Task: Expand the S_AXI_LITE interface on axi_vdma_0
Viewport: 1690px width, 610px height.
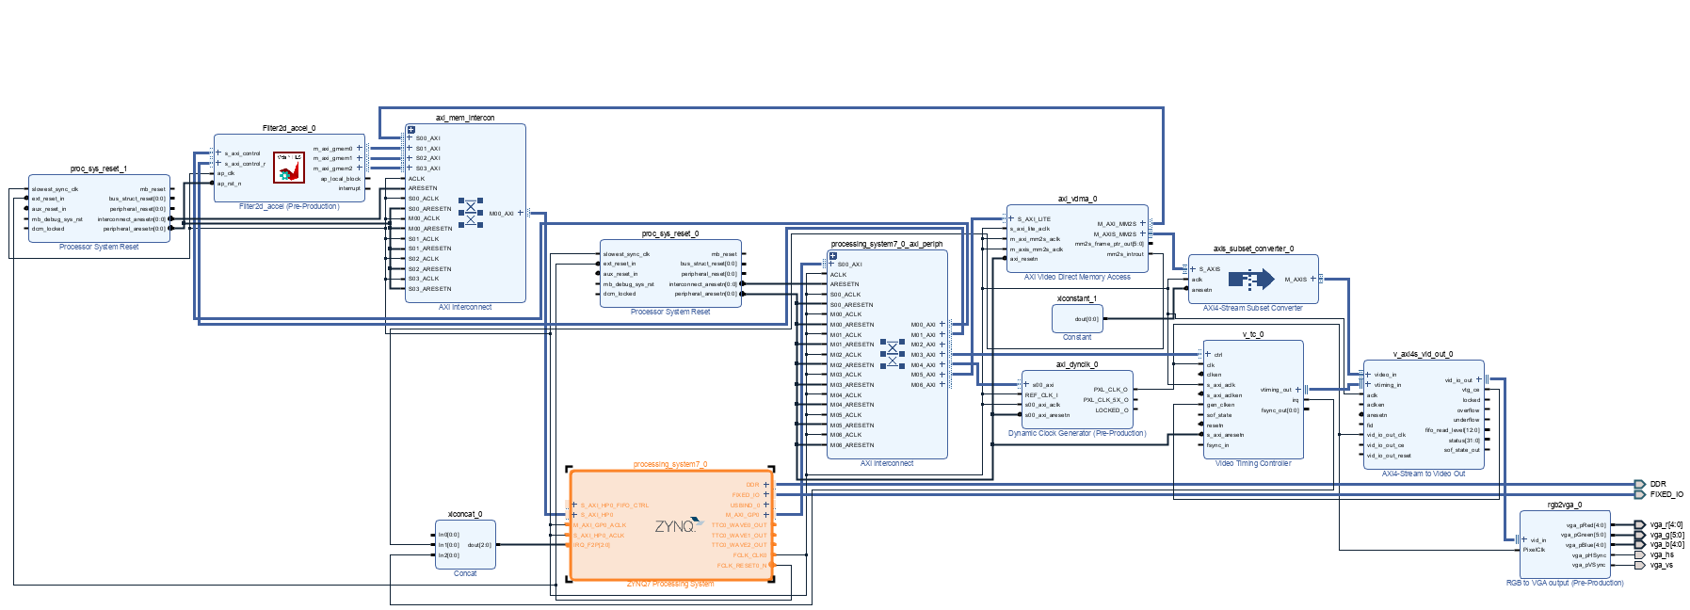Action: tap(1011, 218)
